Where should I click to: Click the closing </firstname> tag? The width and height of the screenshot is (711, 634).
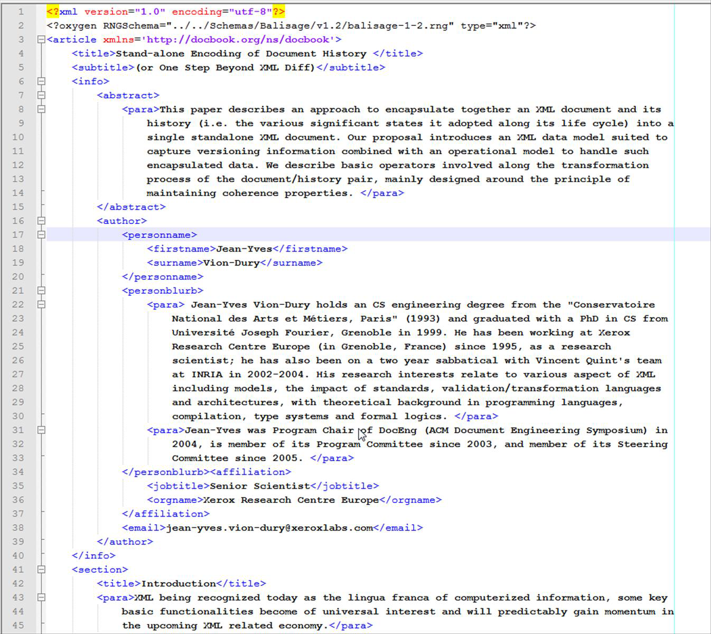(x=310, y=249)
